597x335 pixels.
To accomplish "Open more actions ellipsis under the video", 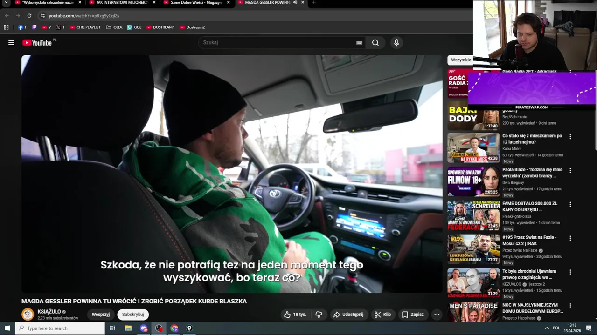I will click(x=437, y=315).
